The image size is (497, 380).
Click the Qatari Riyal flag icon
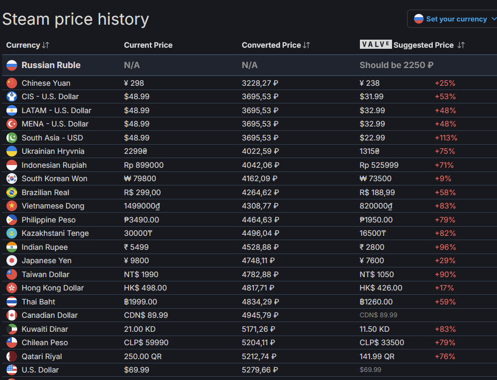[12, 356]
